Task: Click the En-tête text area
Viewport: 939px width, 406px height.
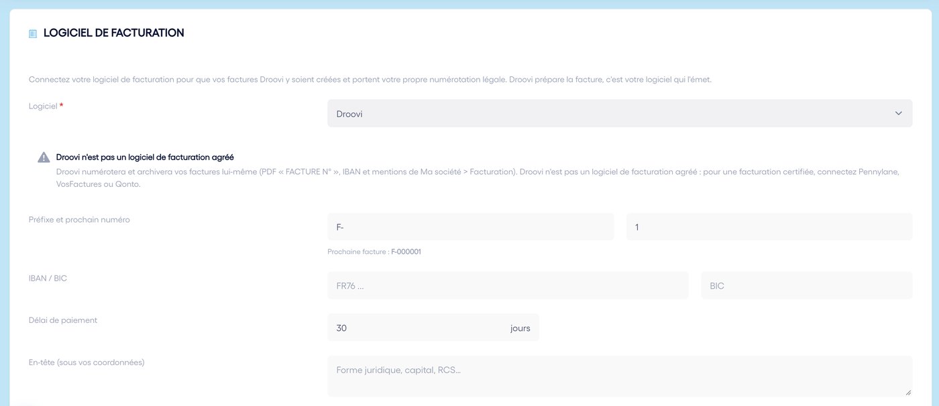Action: (x=620, y=376)
